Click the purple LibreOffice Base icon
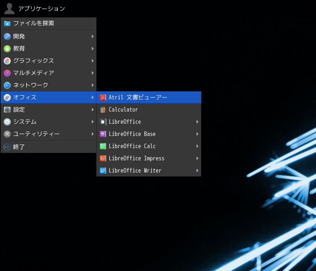 pyautogui.click(x=103, y=134)
